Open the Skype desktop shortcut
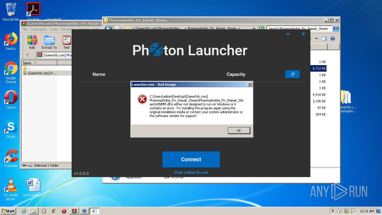The image size is (382, 215). (x=11, y=129)
